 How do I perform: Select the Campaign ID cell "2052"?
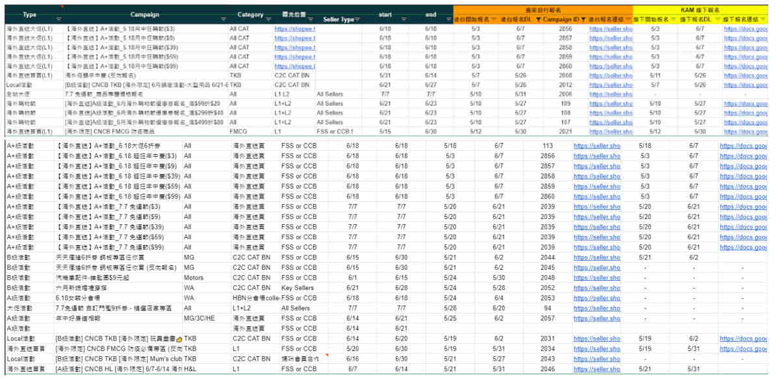547,288
